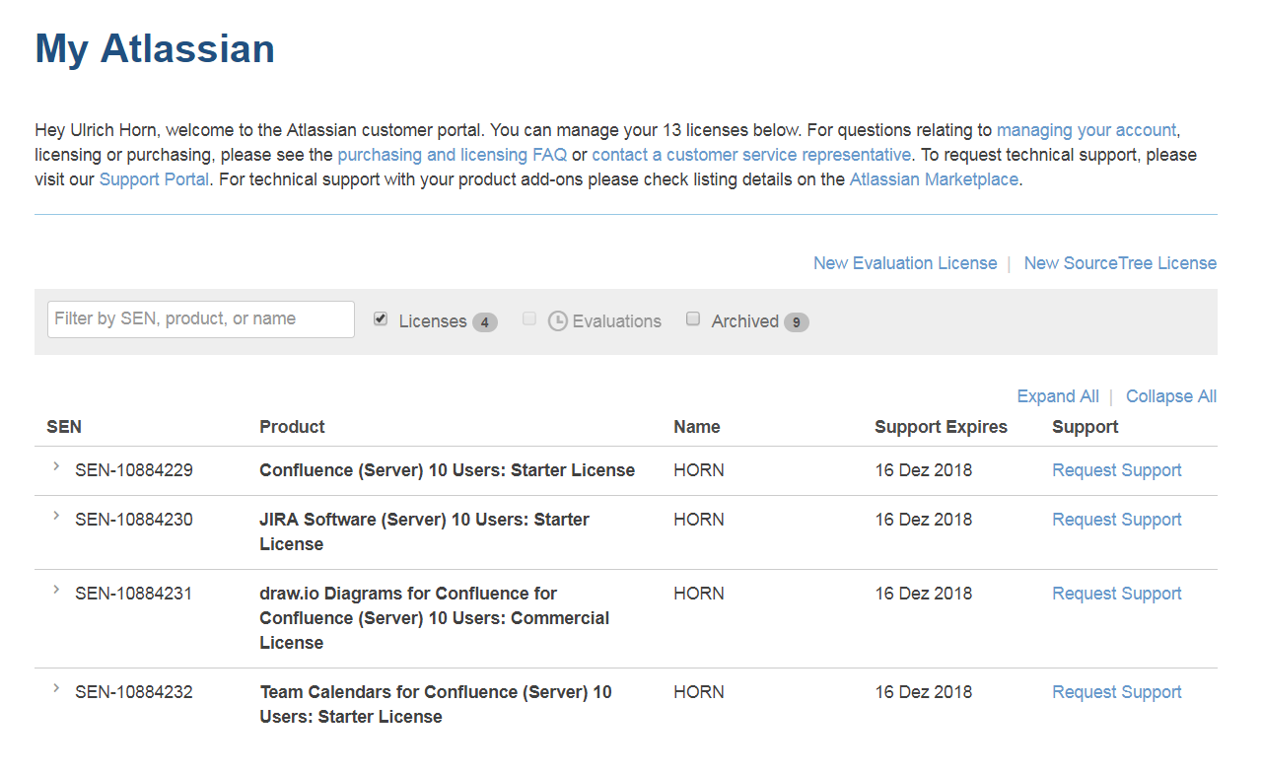Viewport: 1262px width, 774px height.
Task: Click the Evaluations clock icon
Action: coord(558,321)
